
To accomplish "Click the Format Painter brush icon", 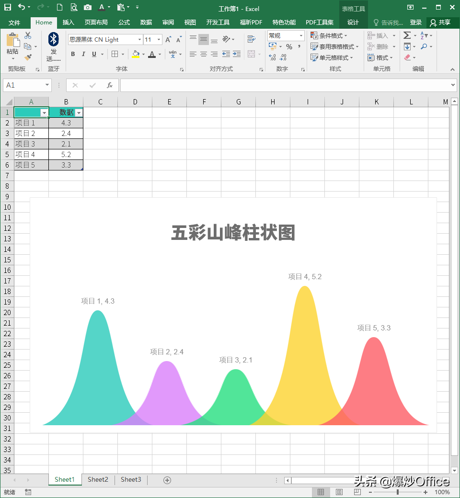I will [x=28, y=57].
